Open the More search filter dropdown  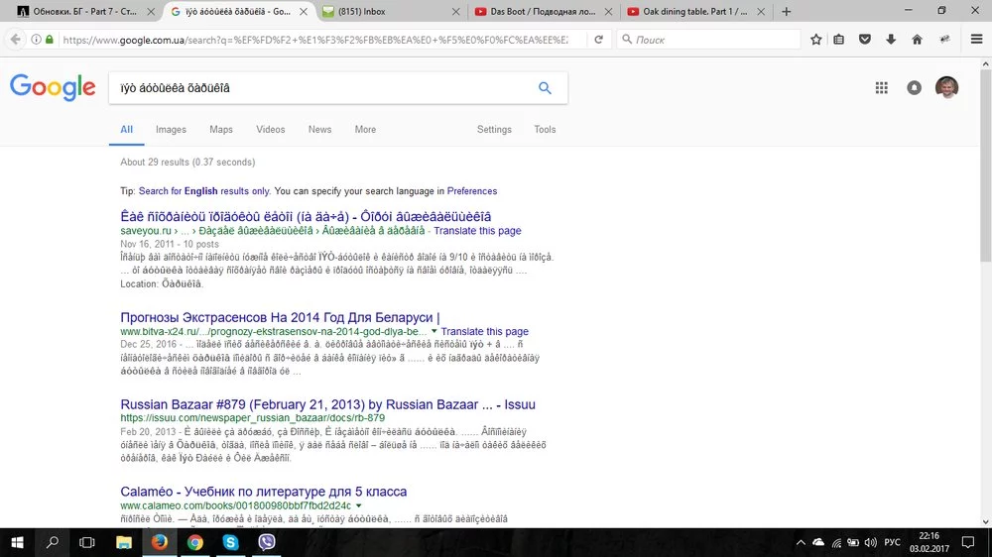pyautogui.click(x=365, y=129)
